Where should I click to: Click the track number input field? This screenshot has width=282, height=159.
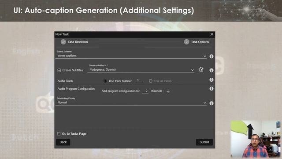tap(139, 80)
